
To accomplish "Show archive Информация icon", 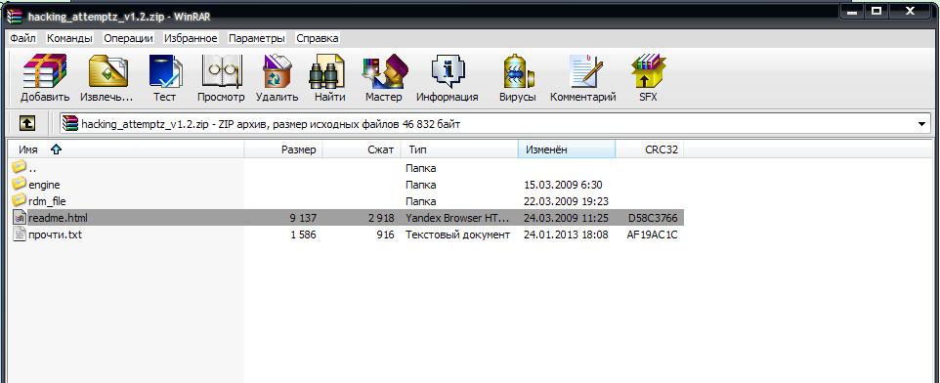I will 448,71.
